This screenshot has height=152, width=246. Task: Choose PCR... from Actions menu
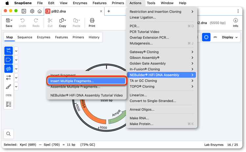tap(161, 26)
